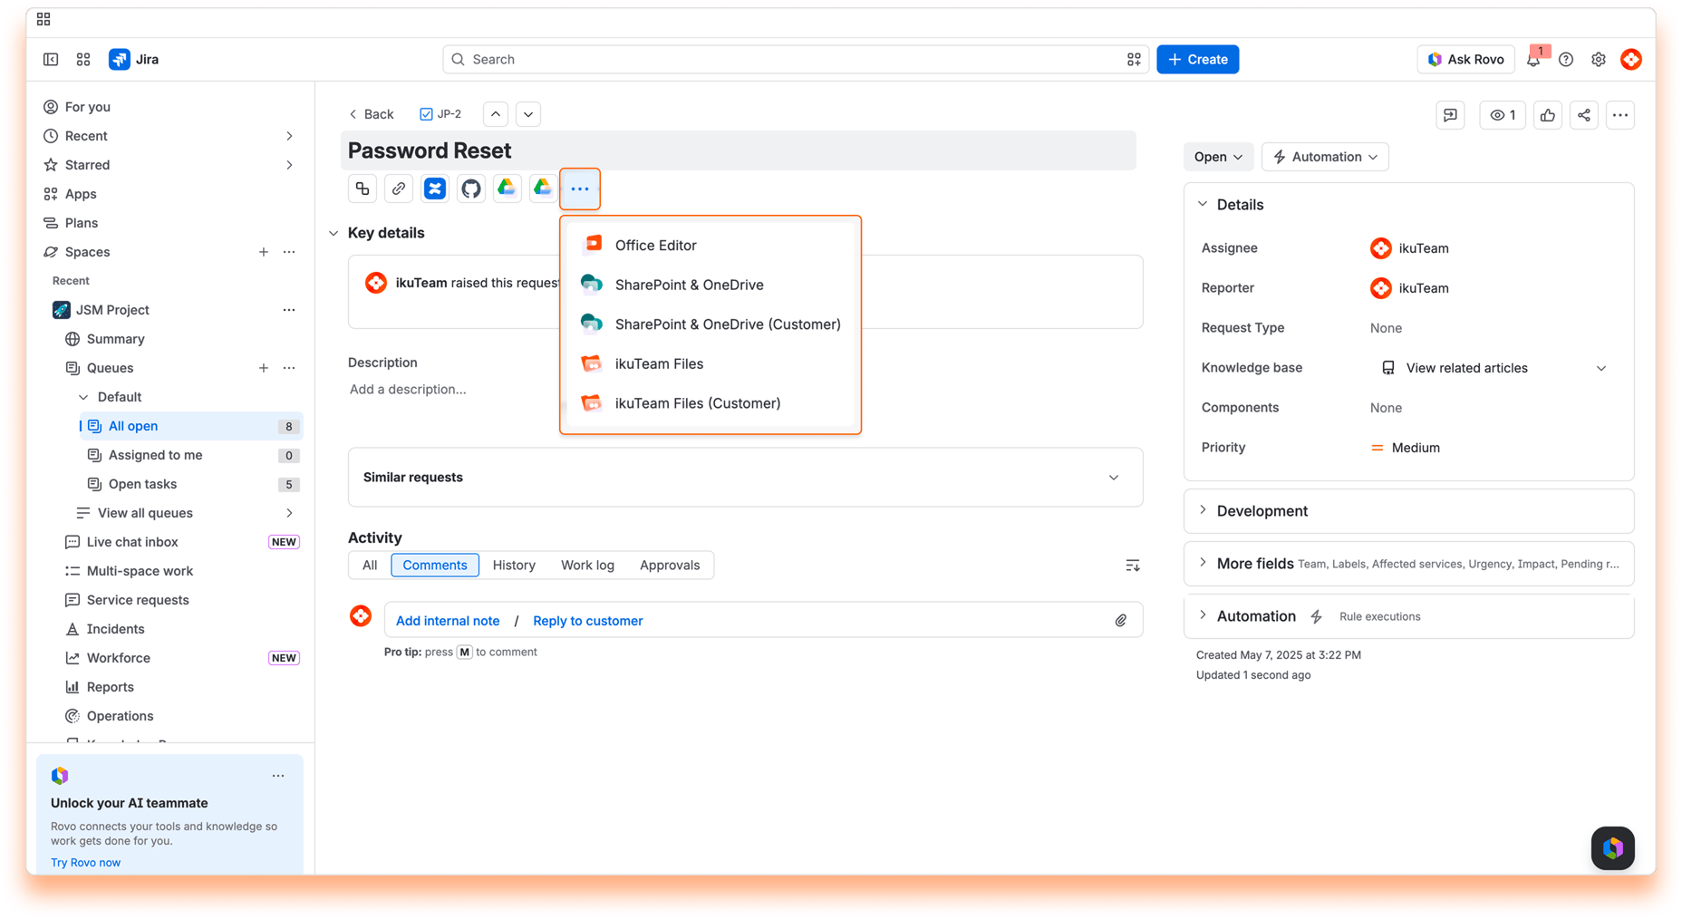This screenshot has width=1682, height=919.
Task: Click the Back link
Action: click(x=372, y=114)
